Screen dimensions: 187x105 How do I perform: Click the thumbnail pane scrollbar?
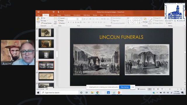pyautogui.click(x=57, y=54)
